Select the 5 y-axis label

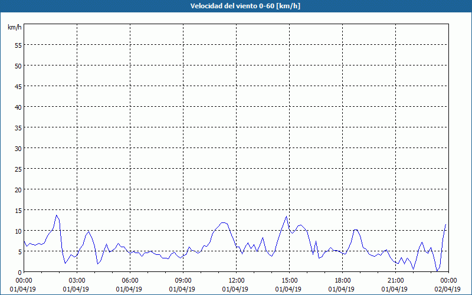(20, 252)
